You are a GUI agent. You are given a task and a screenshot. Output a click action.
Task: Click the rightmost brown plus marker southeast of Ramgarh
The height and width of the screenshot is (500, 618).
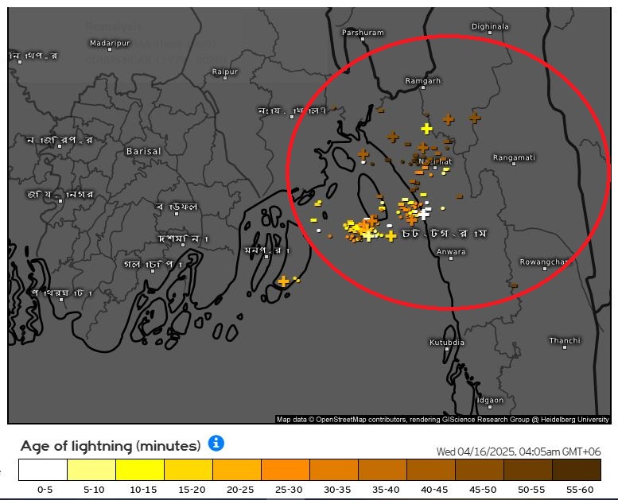[474, 118]
